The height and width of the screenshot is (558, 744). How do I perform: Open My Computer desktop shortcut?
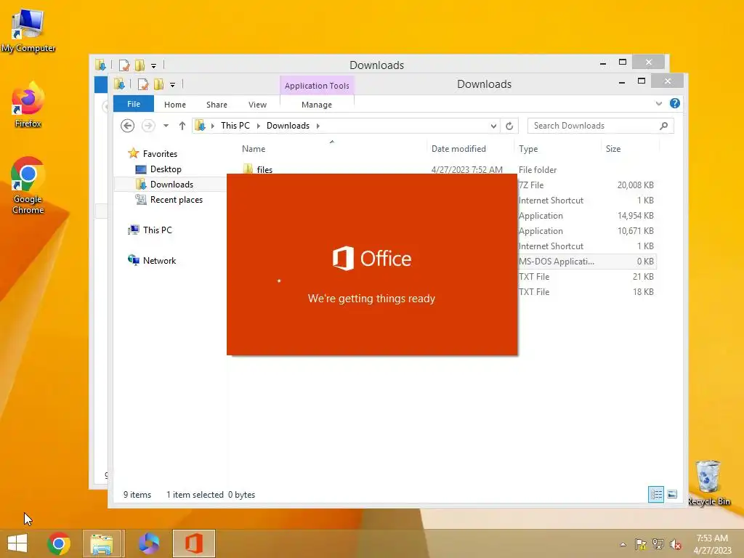[28, 31]
